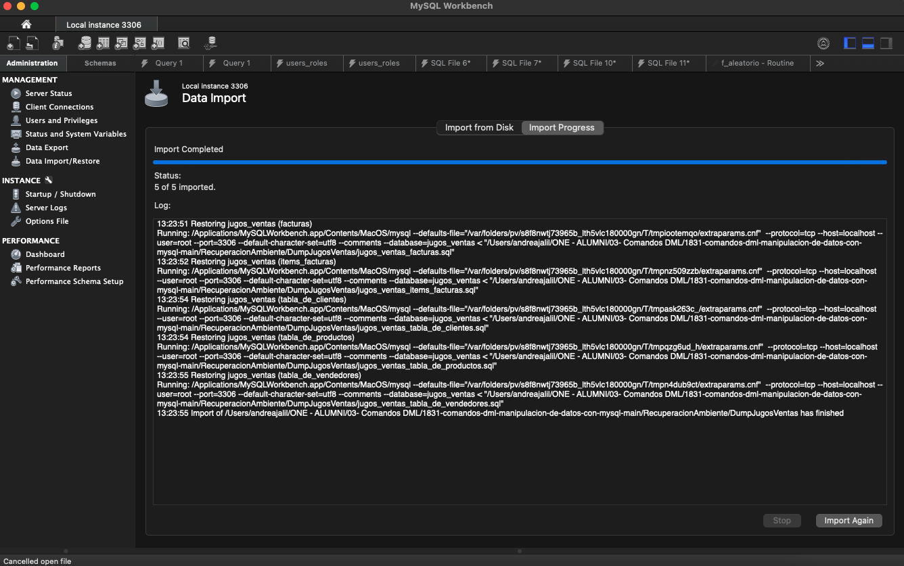Click the Import Again button
904x566 pixels.
pyautogui.click(x=849, y=520)
